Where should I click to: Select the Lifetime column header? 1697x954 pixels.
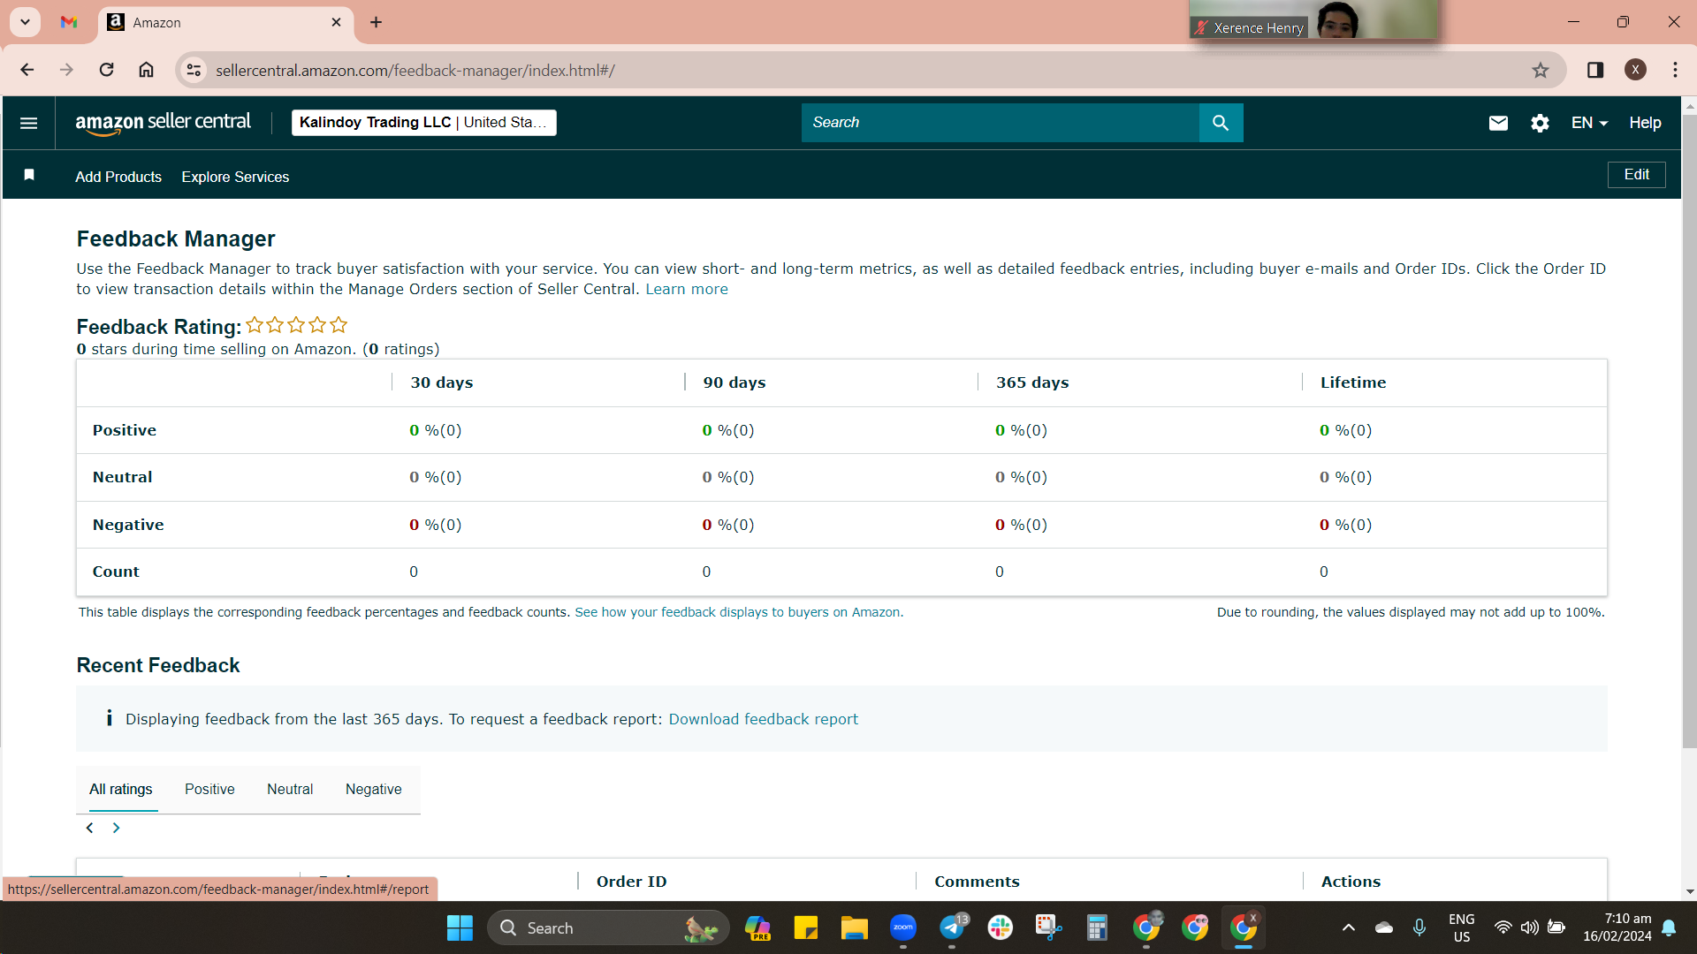pos(1353,382)
